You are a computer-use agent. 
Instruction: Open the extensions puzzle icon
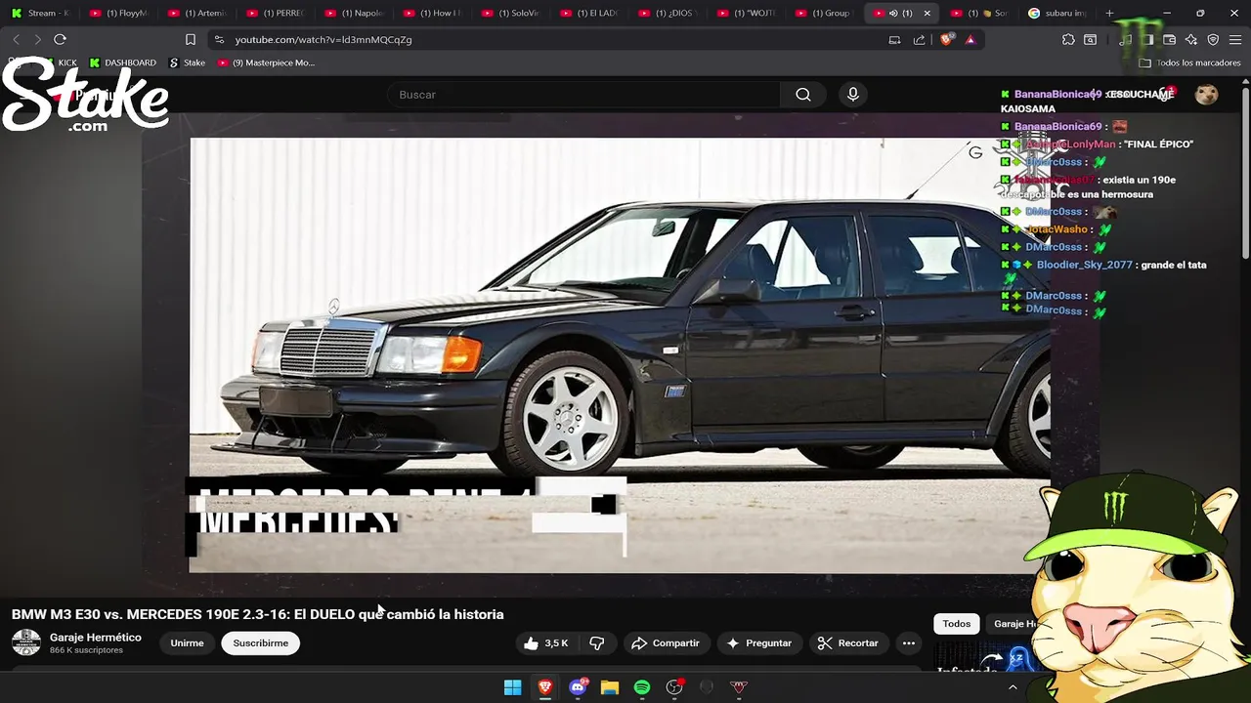(1068, 39)
